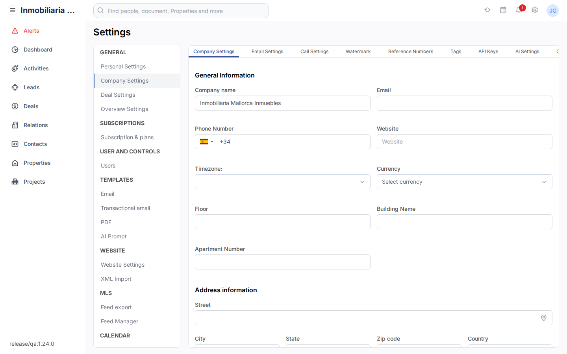The height and width of the screenshot is (354, 567).
Task: Click the map pin icon in Street field
Action: pos(544,318)
